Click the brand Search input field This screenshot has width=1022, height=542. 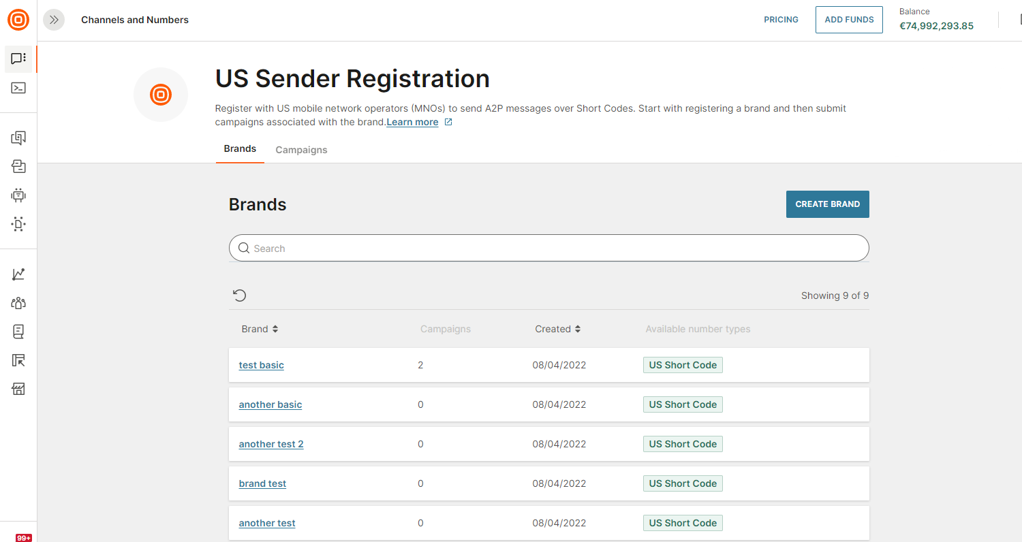click(x=548, y=249)
